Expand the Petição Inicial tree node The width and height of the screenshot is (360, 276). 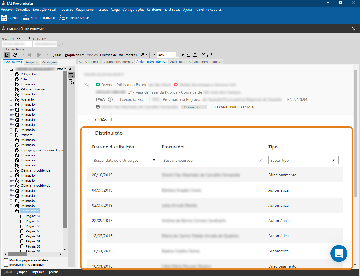coord(12,74)
